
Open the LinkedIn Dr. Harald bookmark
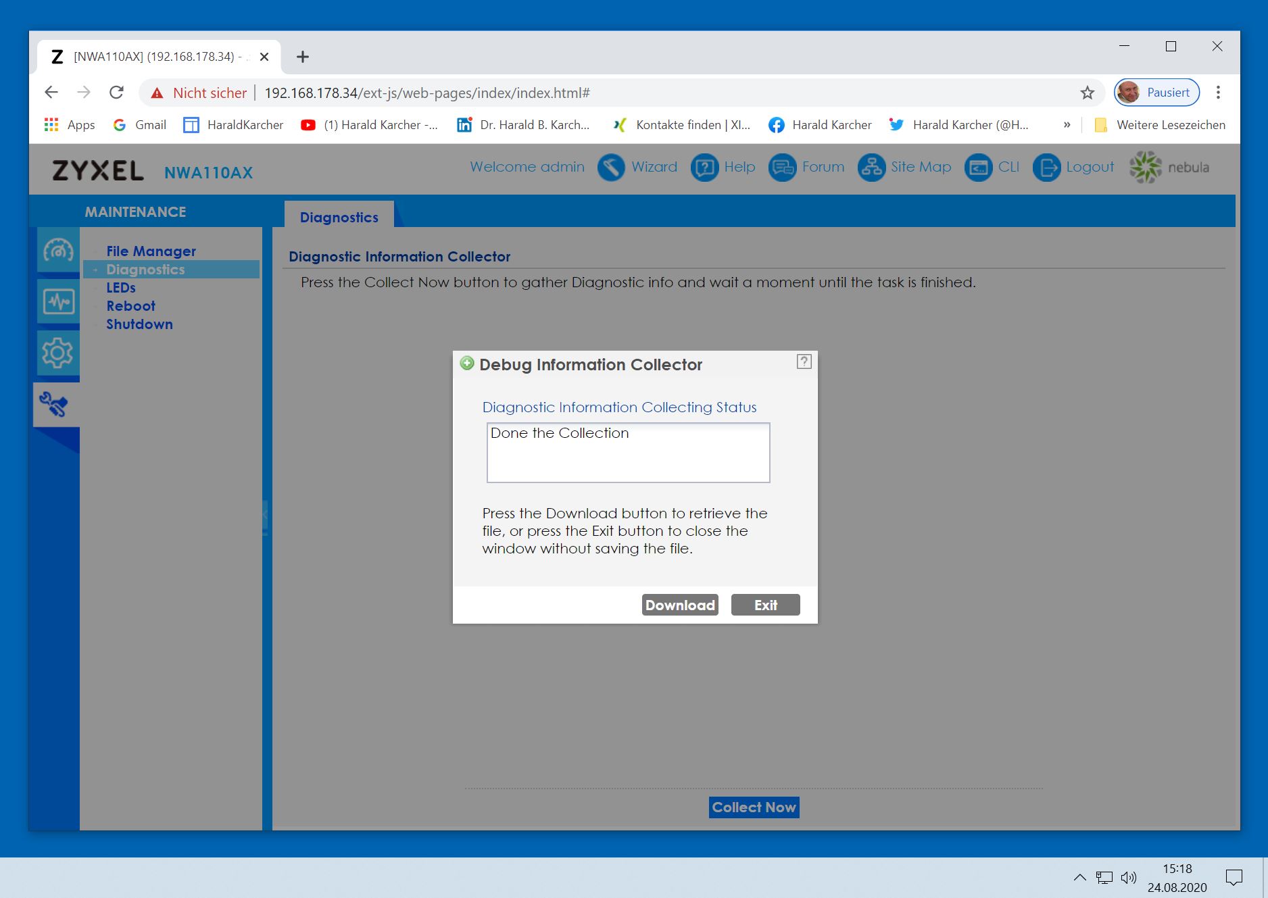pyautogui.click(x=523, y=125)
